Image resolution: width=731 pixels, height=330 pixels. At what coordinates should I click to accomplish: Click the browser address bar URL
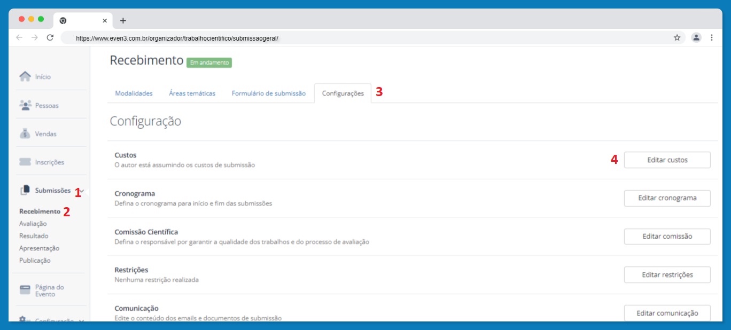tap(177, 38)
